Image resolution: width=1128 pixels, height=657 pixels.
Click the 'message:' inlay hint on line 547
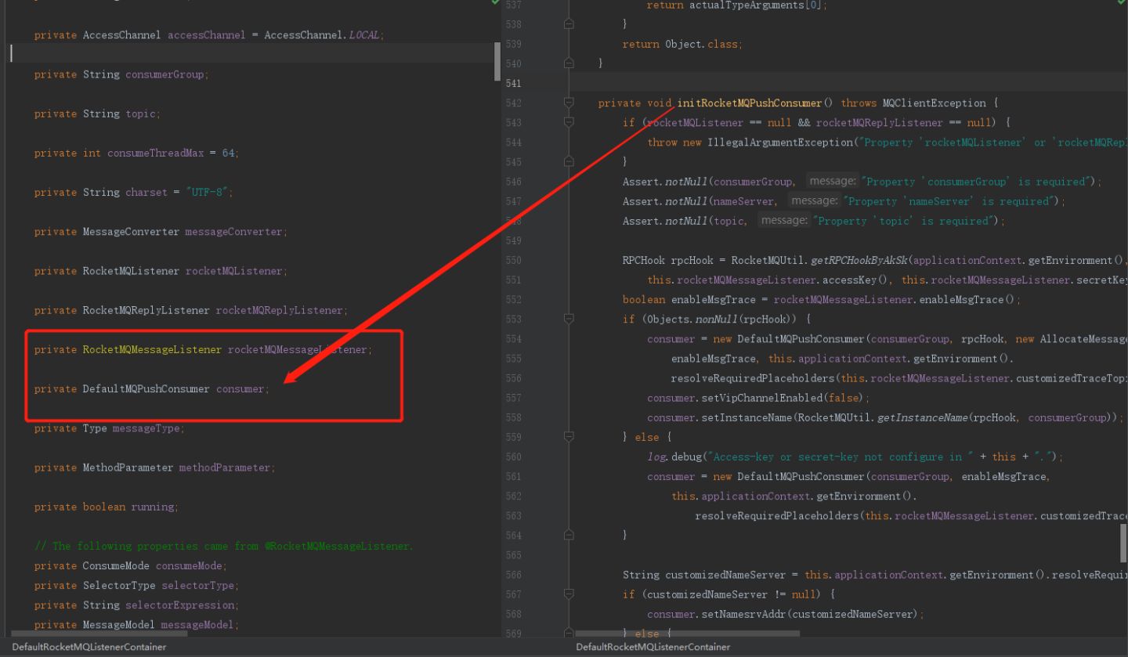(815, 200)
